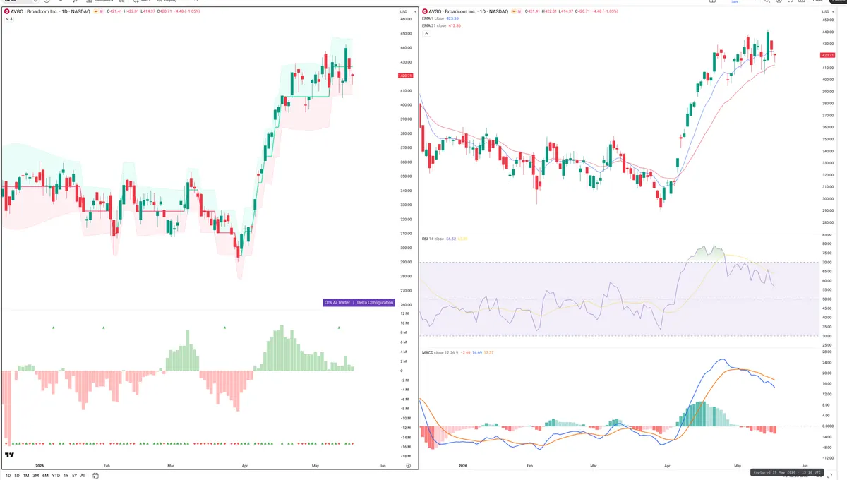Select the EMA 21 close legend entry
This screenshot has height=480, width=847.
point(435,25)
